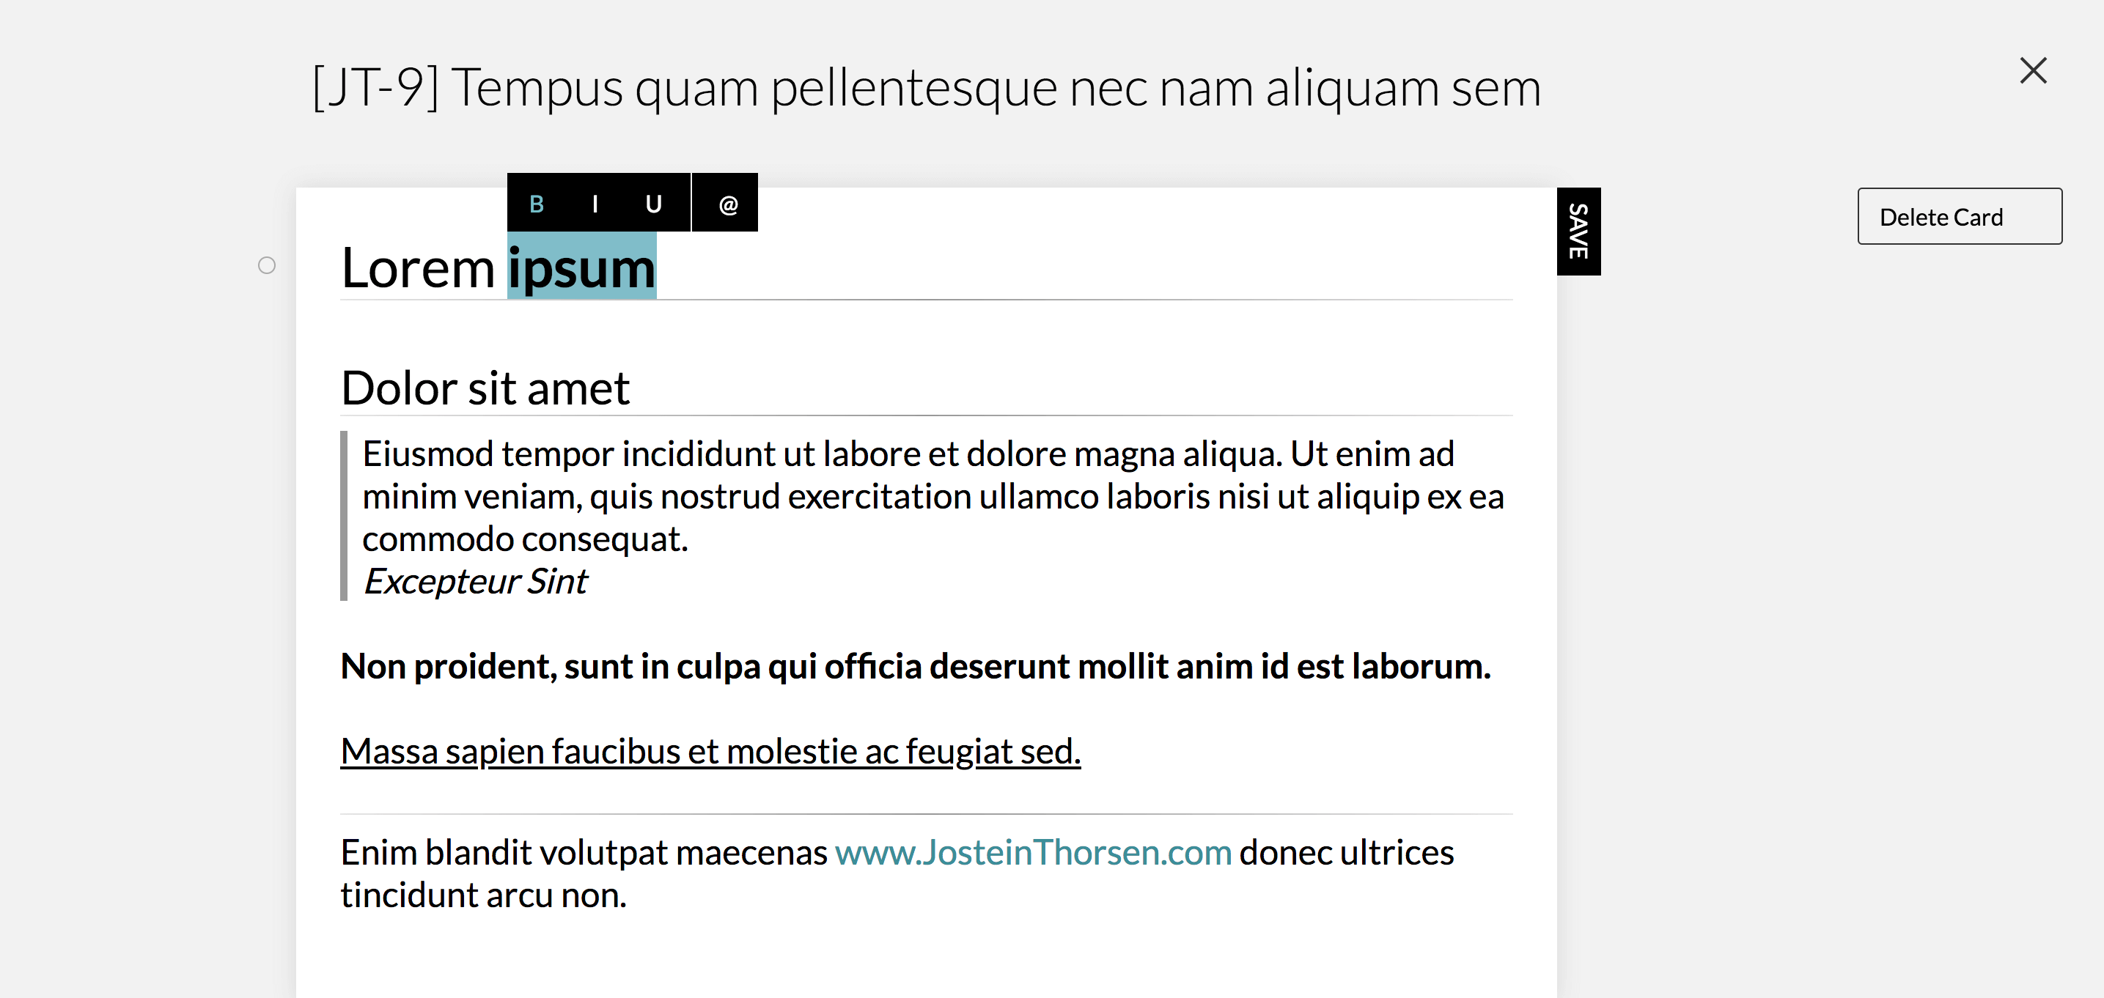Viewport: 2104px width, 998px height.
Task: Open the www.JosteinThorsen.com link
Action: (x=1032, y=853)
